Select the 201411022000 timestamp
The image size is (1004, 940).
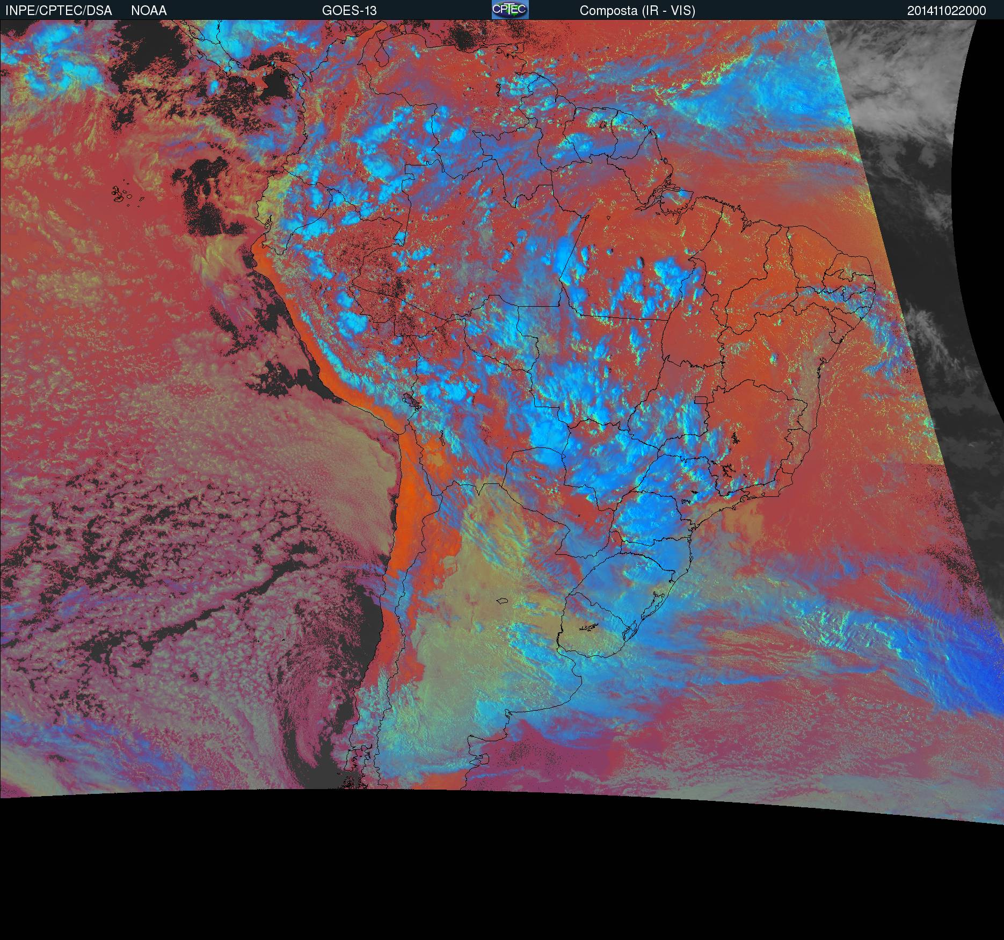tap(947, 11)
